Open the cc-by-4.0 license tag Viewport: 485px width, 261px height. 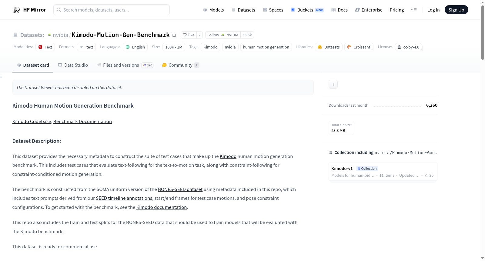pos(409,47)
